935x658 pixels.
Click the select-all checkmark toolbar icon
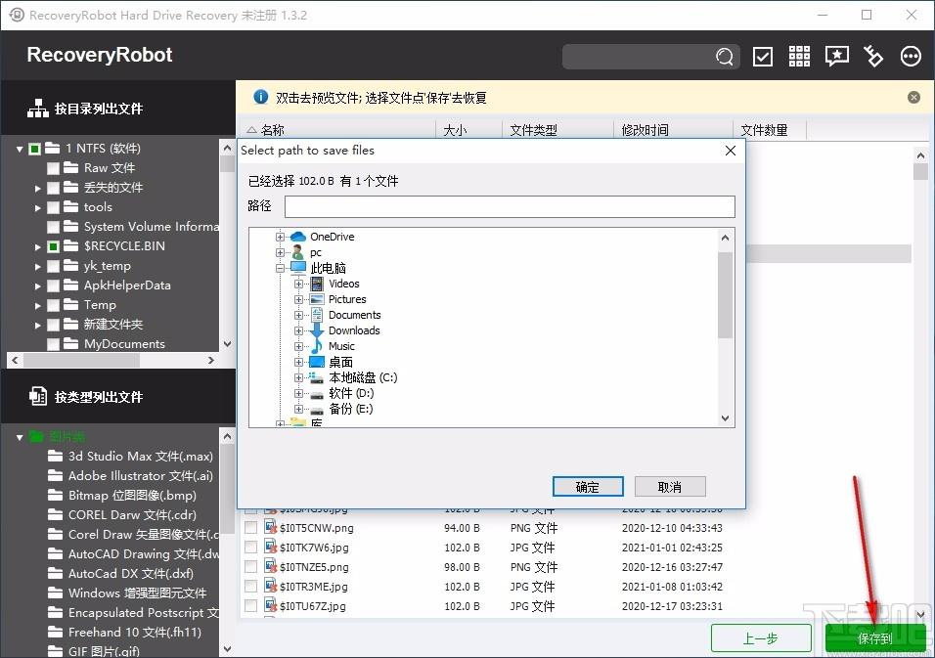click(763, 57)
